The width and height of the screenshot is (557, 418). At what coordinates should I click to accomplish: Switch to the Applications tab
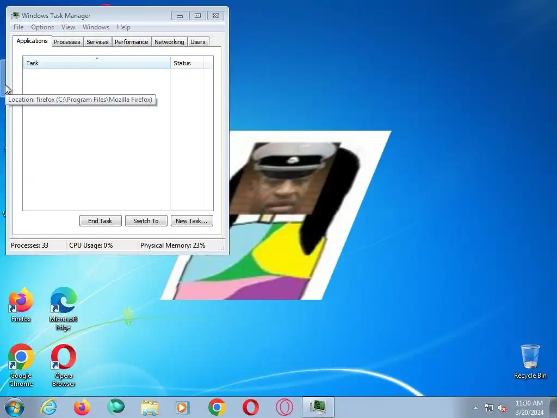tap(32, 41)
